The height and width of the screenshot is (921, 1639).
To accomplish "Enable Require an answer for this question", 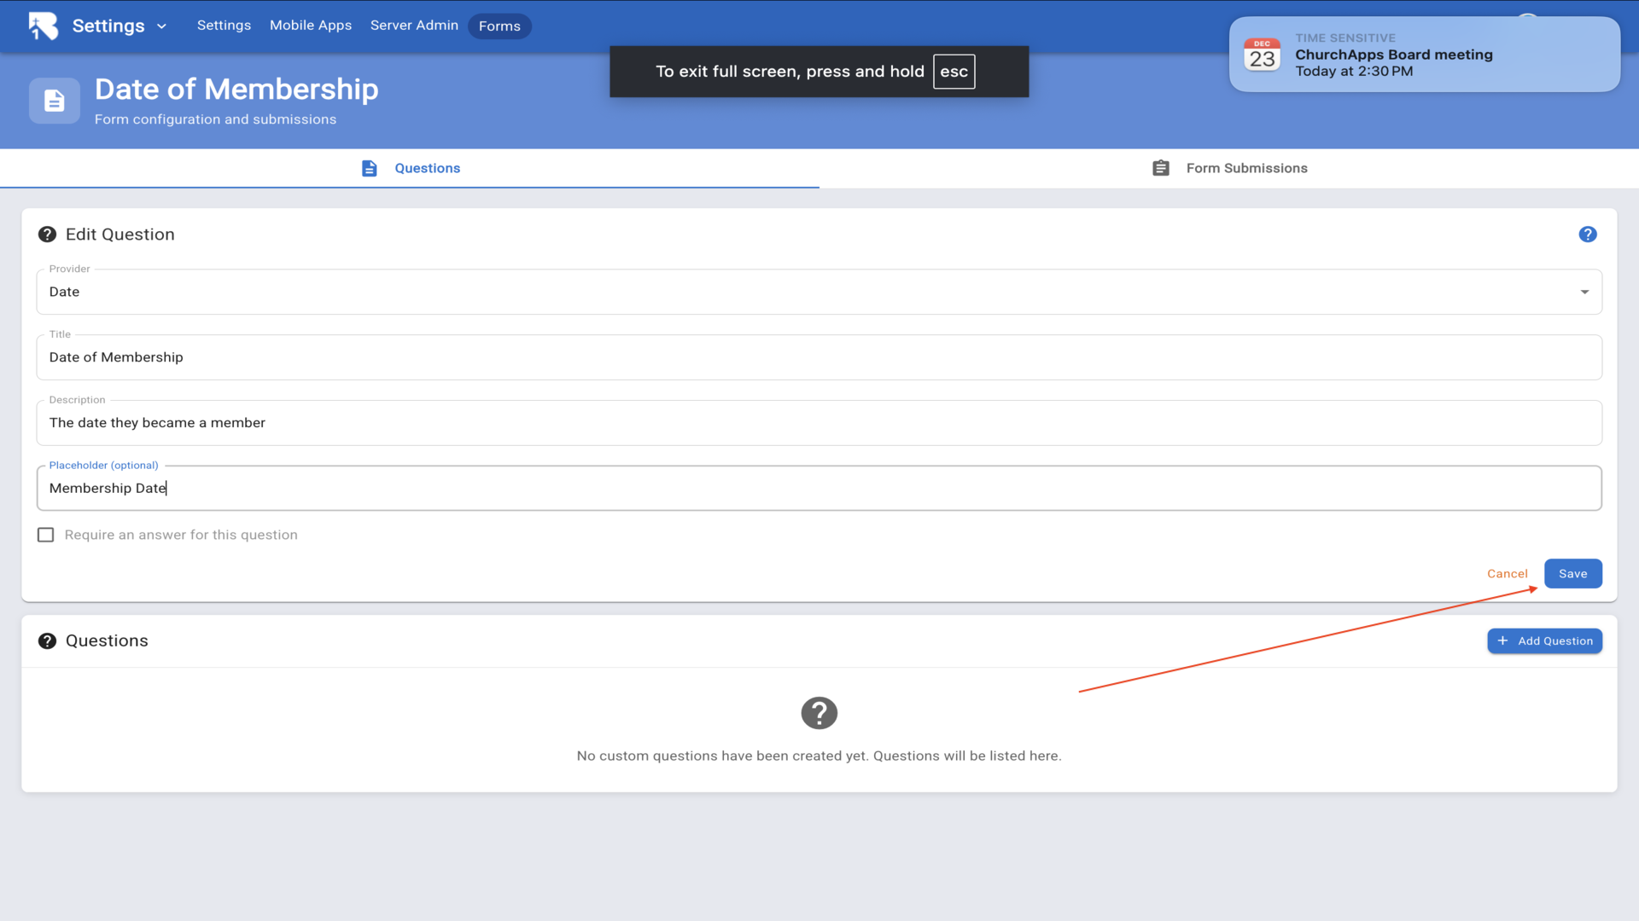I will point(46,535).
